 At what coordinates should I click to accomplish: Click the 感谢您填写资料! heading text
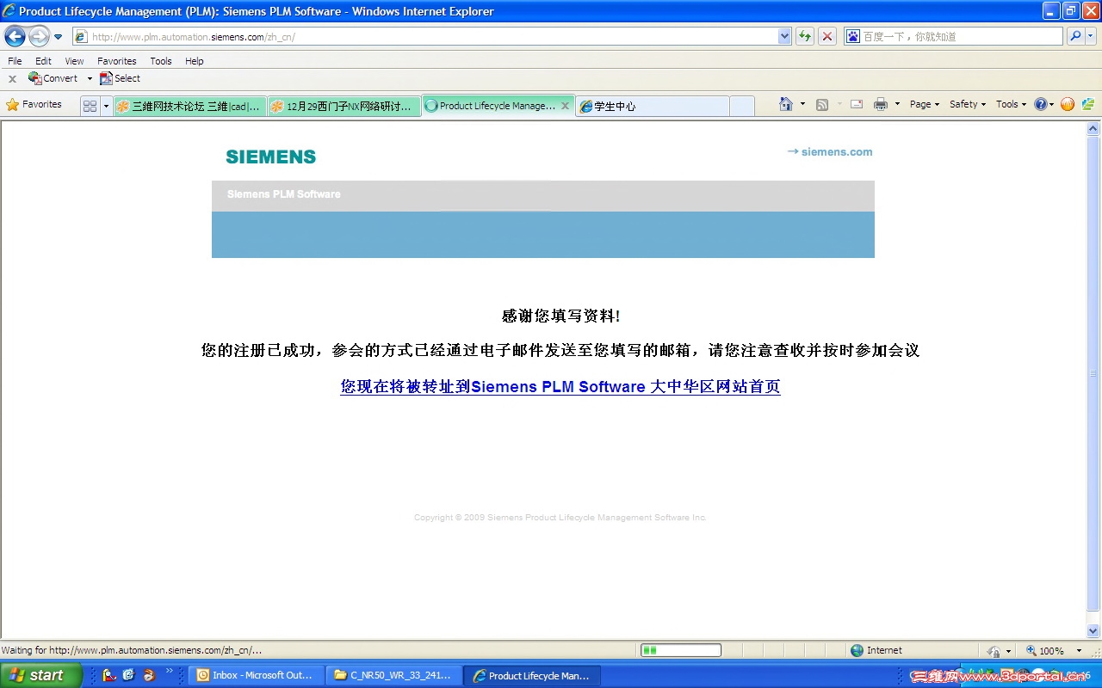[560, 316]
